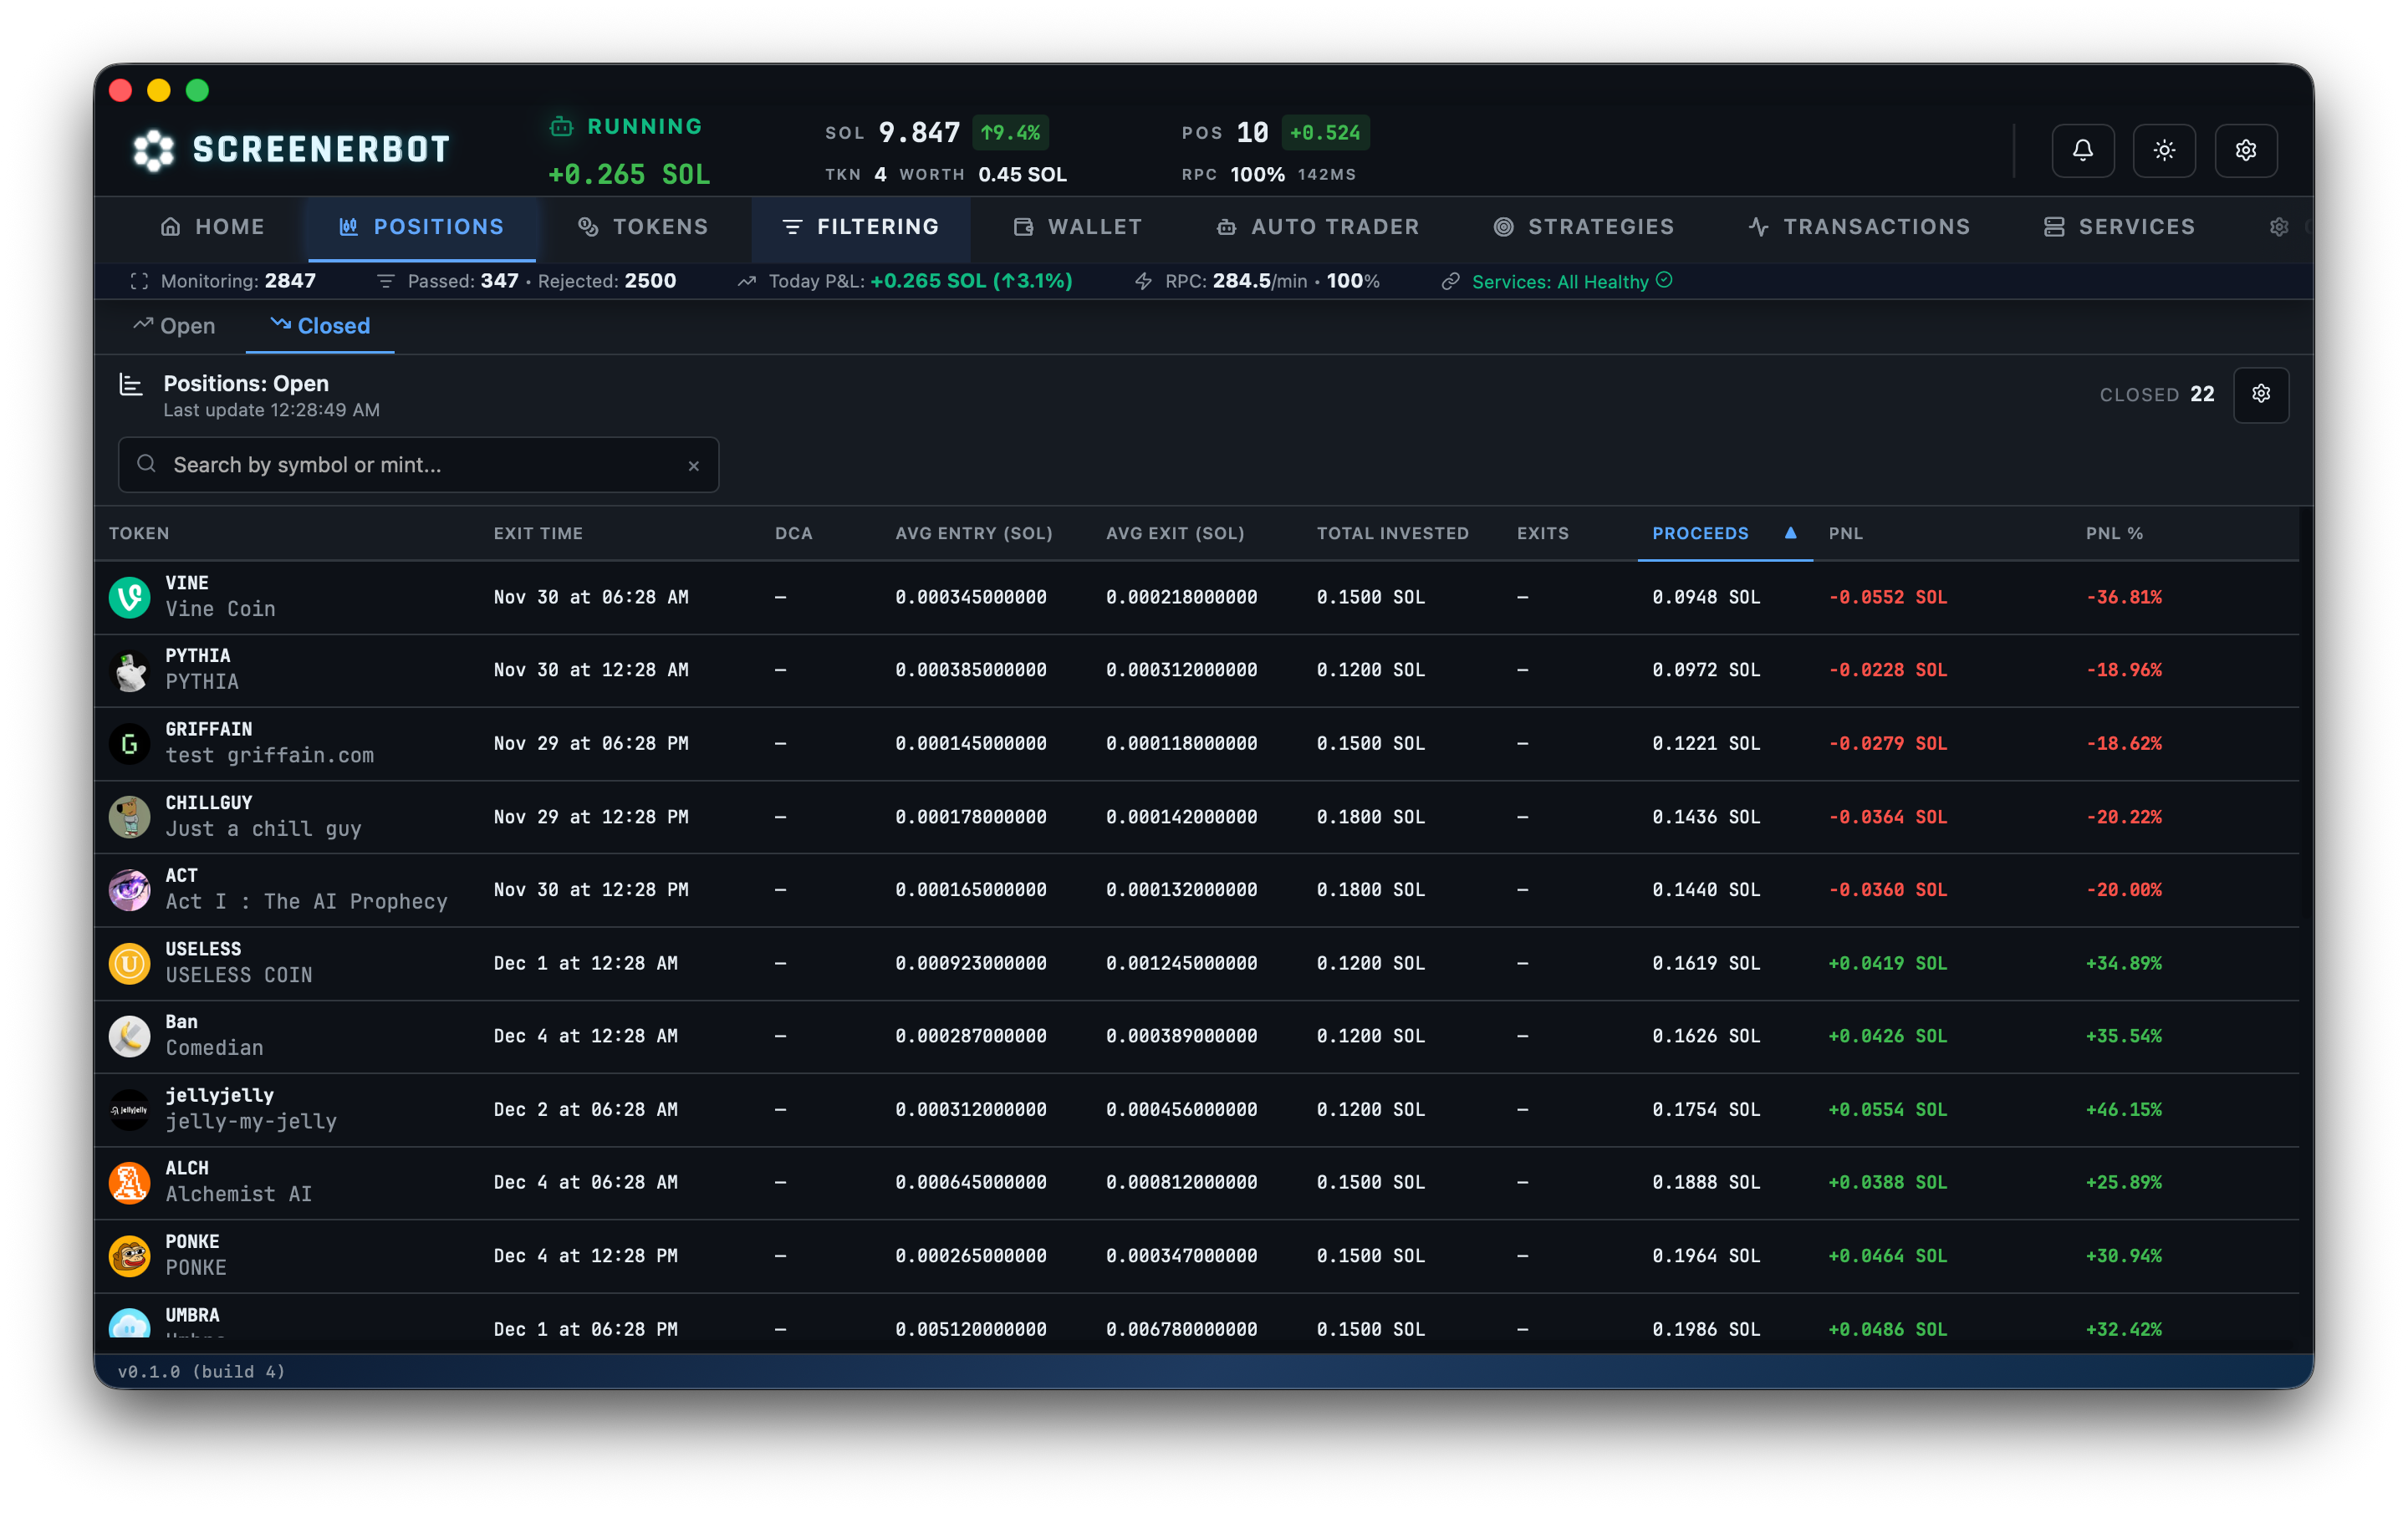Click the ScreenerBot logo icon
2408x1513 pixels.
pos(153,150)
